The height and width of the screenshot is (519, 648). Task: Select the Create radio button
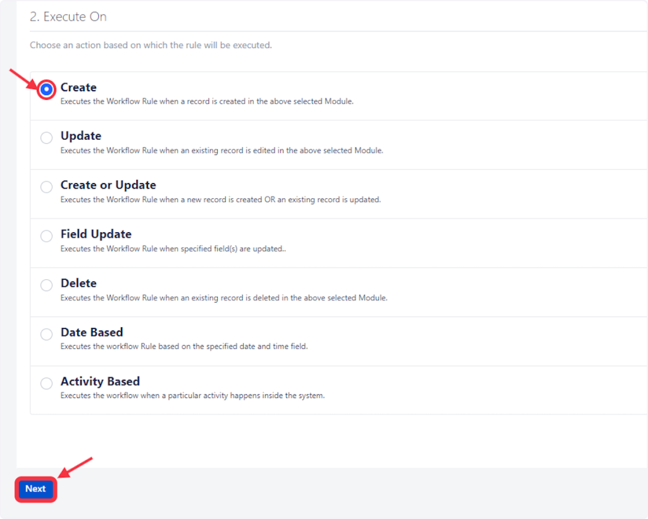pyautogui.click(x=46, y=90)
